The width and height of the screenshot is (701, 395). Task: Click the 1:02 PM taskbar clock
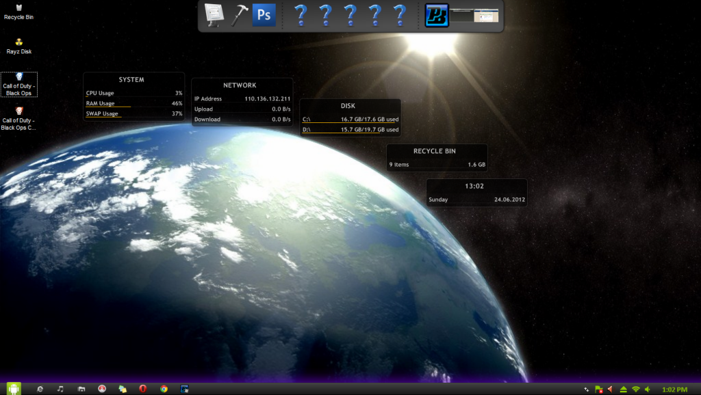pyautogui.click(x=674, y=389)
